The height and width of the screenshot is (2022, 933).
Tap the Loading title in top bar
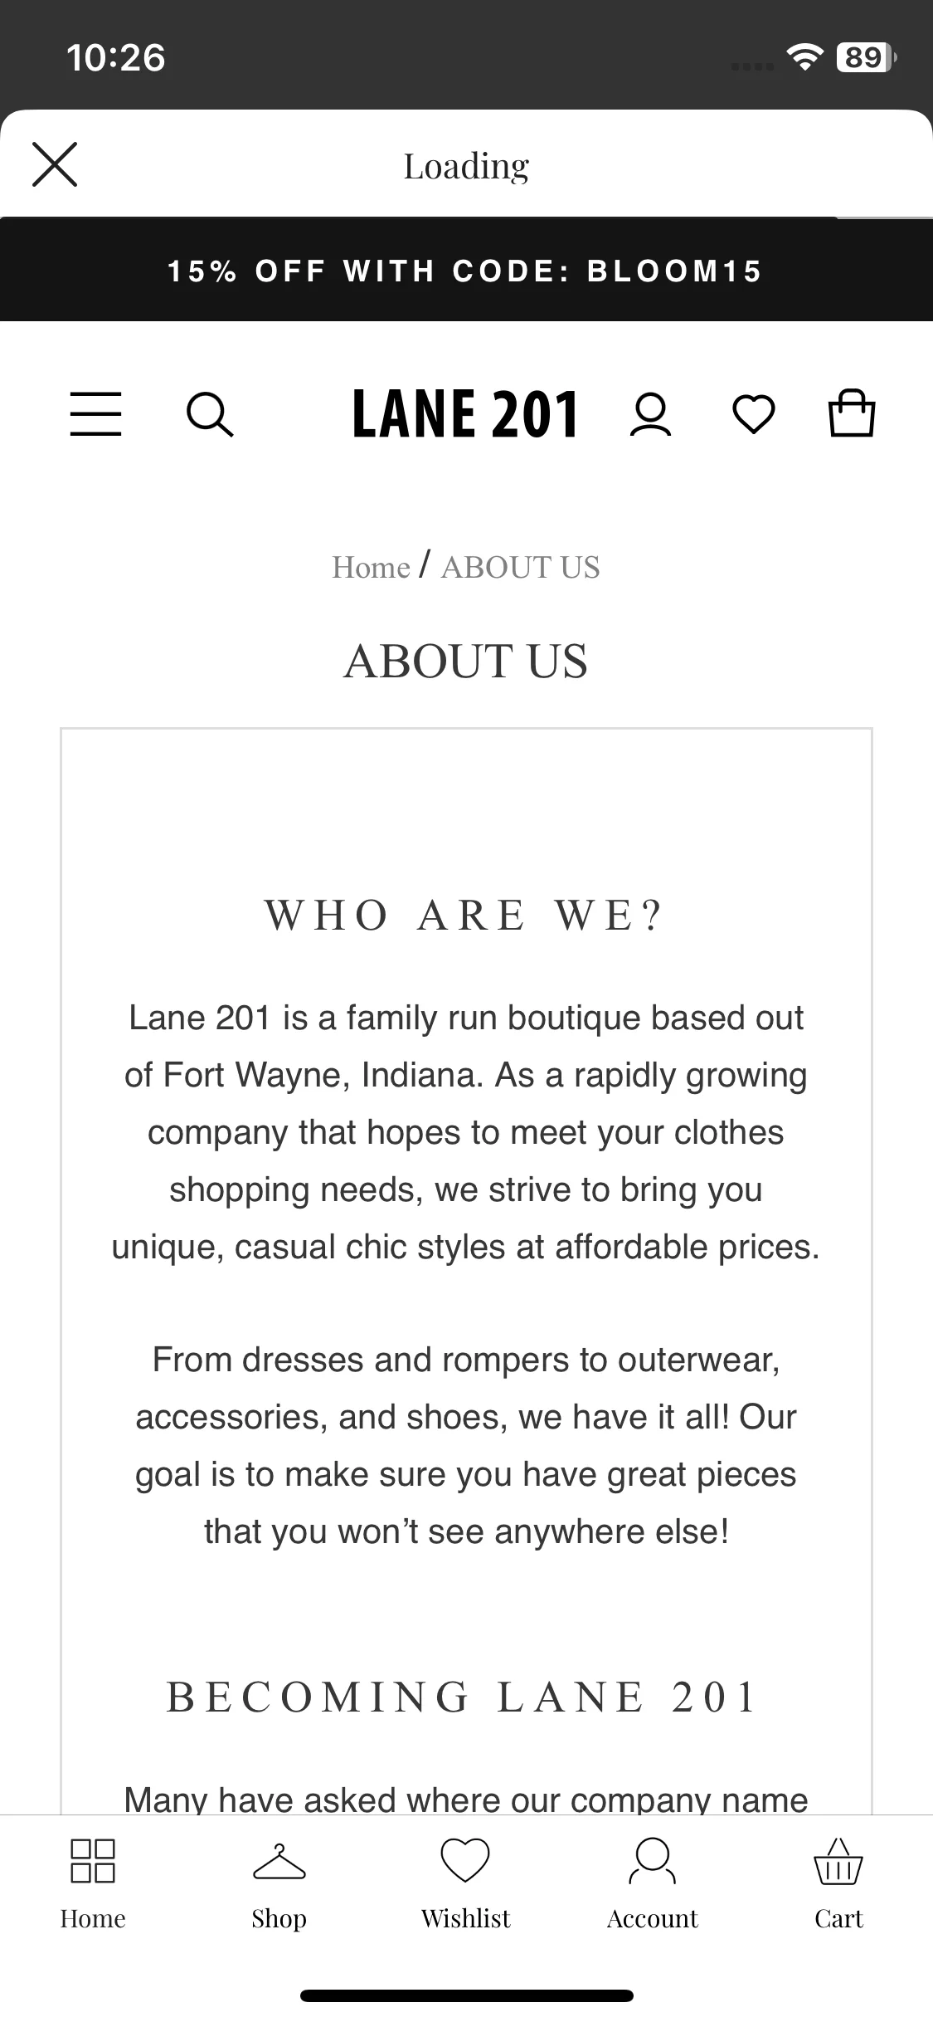[x=466, y=166]
